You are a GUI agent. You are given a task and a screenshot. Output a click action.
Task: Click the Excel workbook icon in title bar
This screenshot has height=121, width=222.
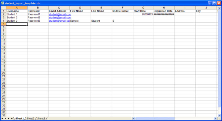[2, 3]
